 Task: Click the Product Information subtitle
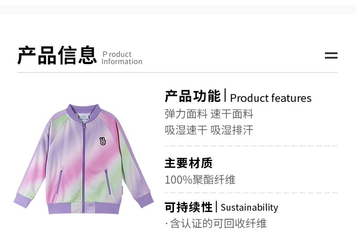click(122, 58)
